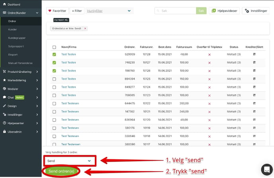Viewport: 274px width, 178px height.
Task: Remove the 'Ordrestatus er ikke: Sendt' filter
Action: pyautogui.click(x=85, y=29)
